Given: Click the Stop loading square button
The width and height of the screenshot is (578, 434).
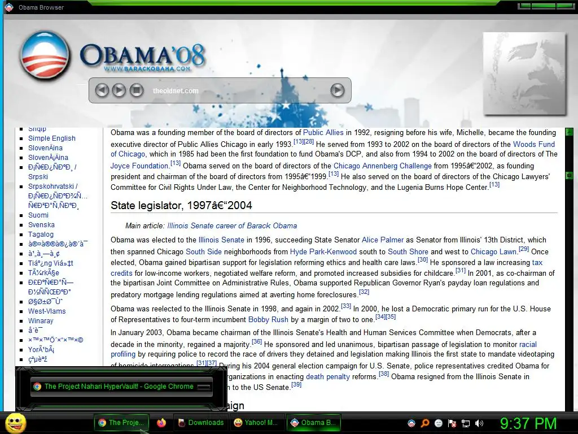Looking at the screenshot, I should (137, 90).
